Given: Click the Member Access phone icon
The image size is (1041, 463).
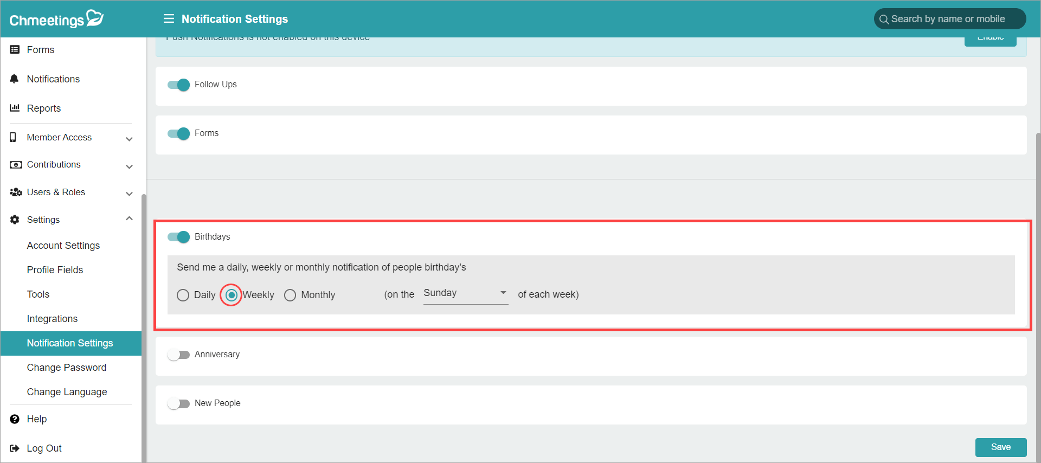Looking at the screenshot, I should tap(13, 137).
